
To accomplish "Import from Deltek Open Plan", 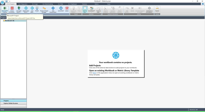I will [x=26, y=10].
